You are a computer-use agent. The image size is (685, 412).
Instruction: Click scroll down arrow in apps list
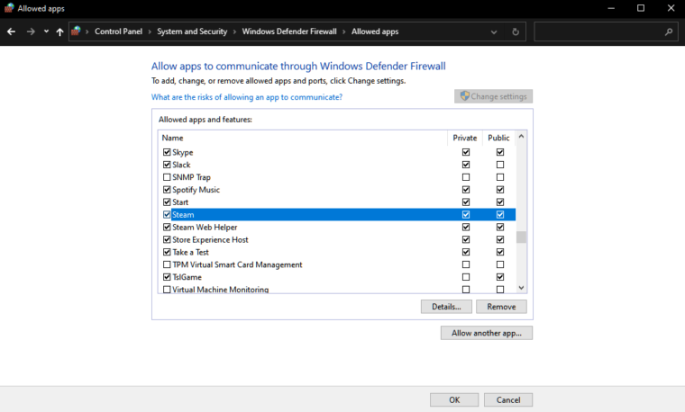(x=521, y=287)
